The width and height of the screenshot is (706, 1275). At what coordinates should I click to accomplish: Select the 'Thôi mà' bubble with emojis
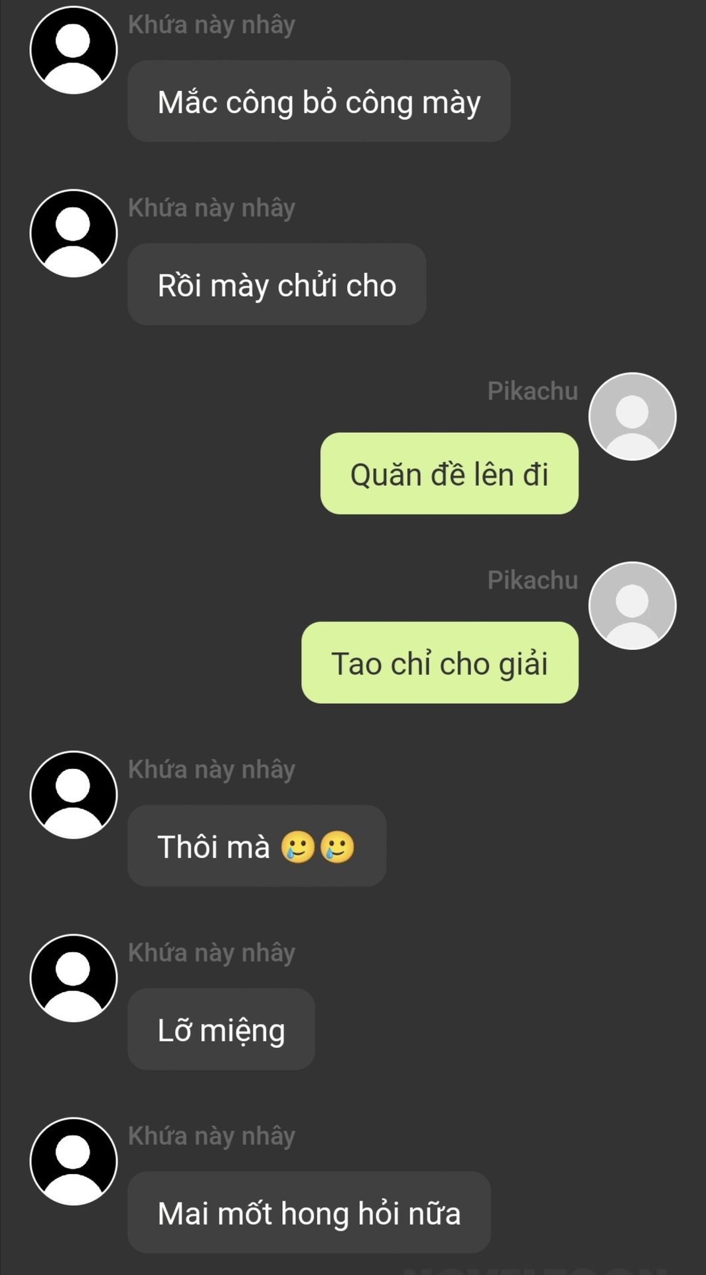coord(257,846)
